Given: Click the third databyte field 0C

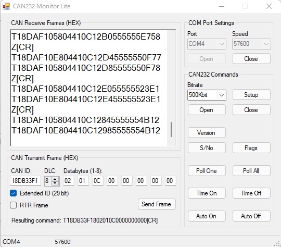Looking at the screenshot, I should (98, 181).
